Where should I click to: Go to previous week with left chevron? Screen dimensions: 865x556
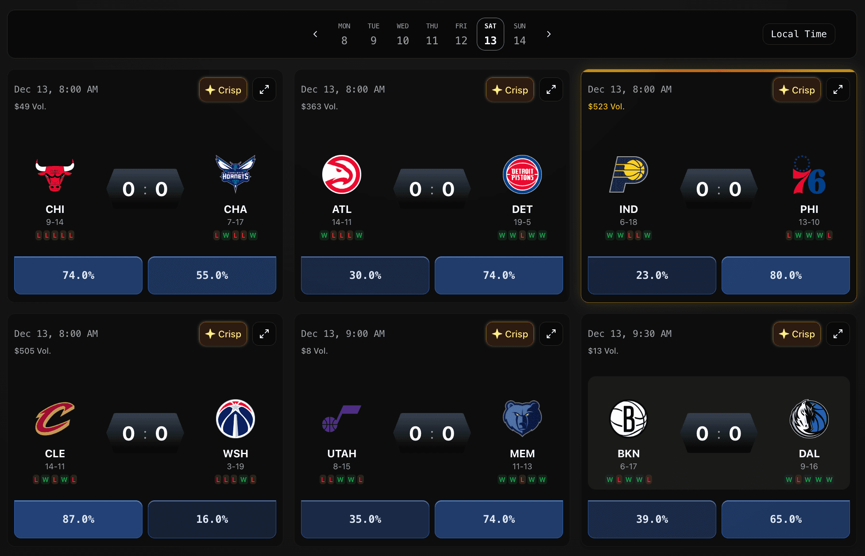tap(315, 34)
